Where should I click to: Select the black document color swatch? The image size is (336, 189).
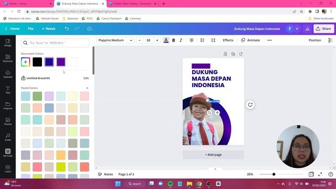37,62
